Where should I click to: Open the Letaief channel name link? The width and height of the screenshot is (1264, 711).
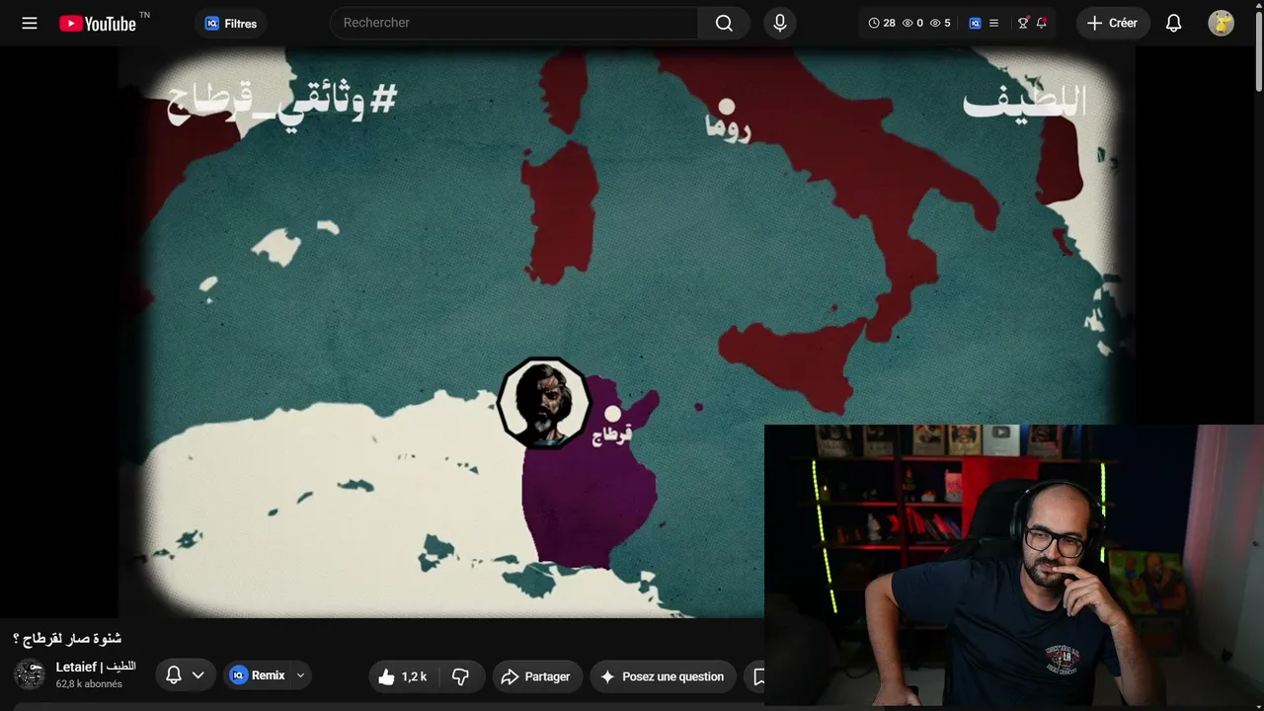coord(96,668)
